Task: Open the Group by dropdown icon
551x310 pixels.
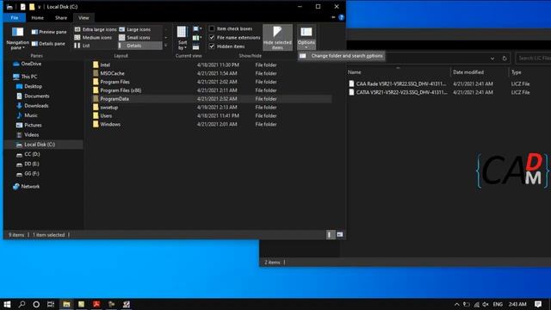Action: point(197,28)
